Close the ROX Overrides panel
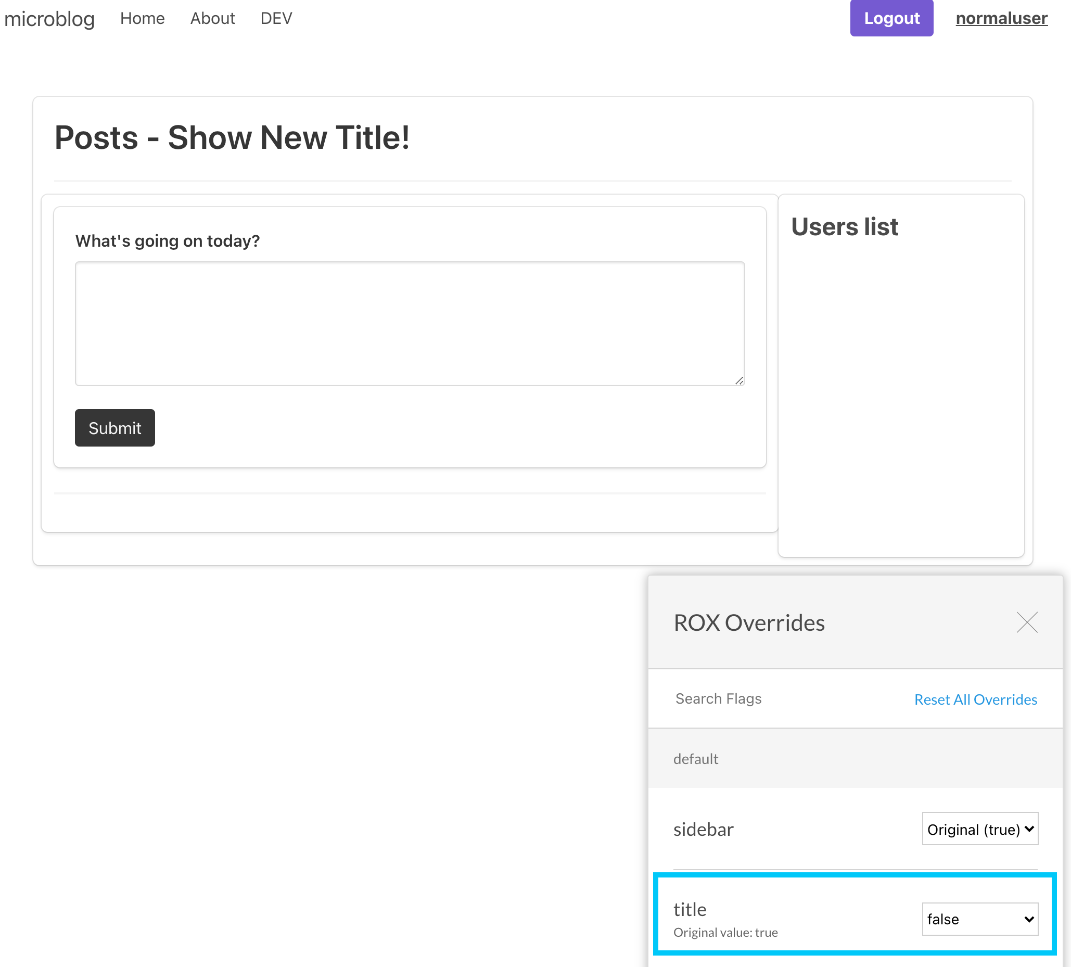Viewport: 1071px width, 967px height. (1026, 622)
